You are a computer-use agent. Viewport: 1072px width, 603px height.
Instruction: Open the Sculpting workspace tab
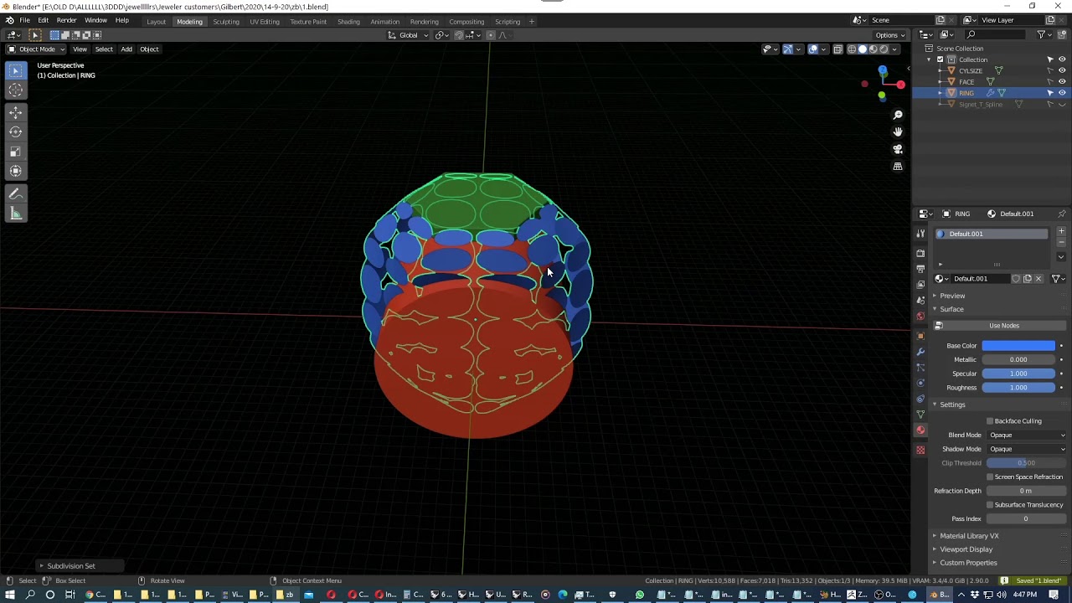click(x=225, y=21)
